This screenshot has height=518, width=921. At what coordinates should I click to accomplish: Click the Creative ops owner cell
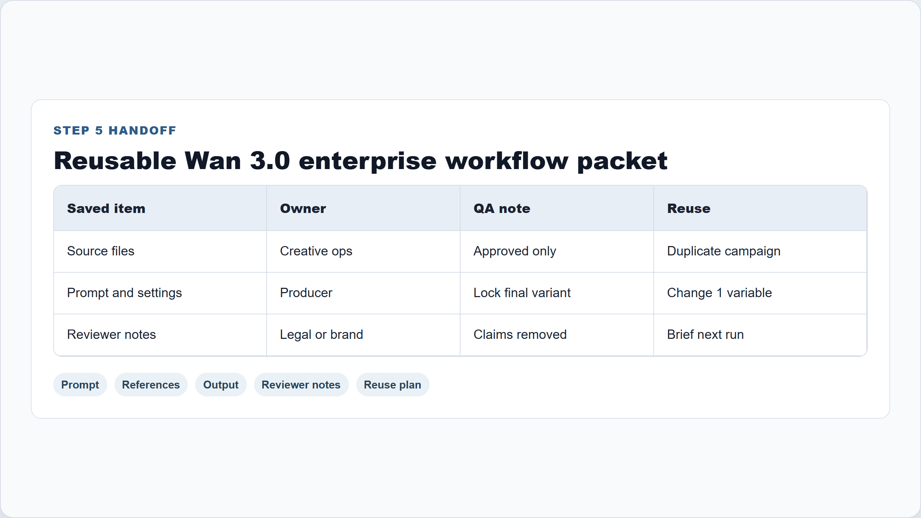click(363, 251)
